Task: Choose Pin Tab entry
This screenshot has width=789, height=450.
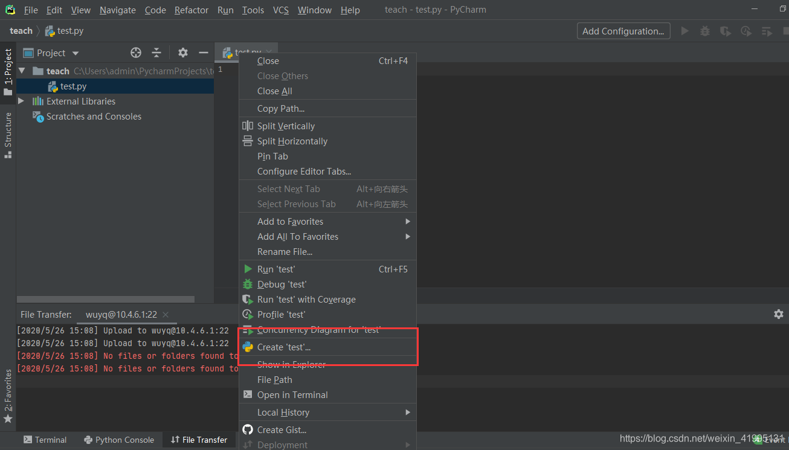Action: [x=328, y=156]
